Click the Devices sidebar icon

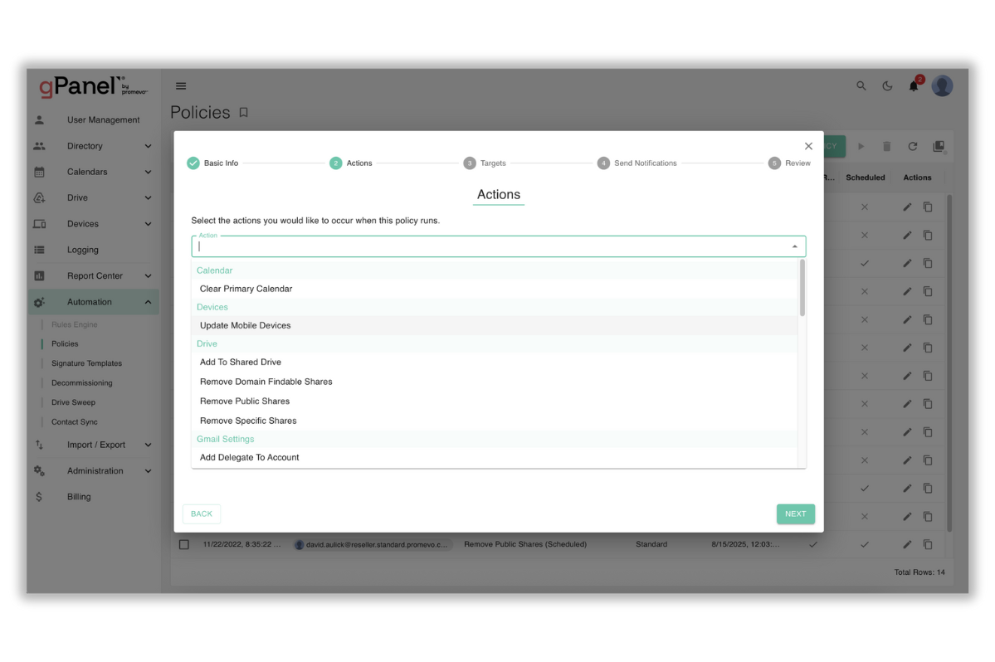pyautogui.click(x=39, y=224)
